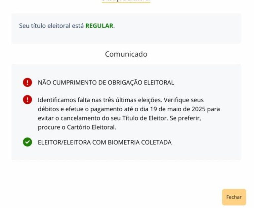Click the green checkmark icon beside biometria
This screenshot has height=208, width=254.
27,142
